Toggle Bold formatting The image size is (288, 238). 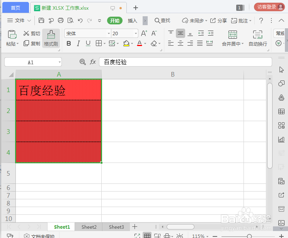pos(69,43)
